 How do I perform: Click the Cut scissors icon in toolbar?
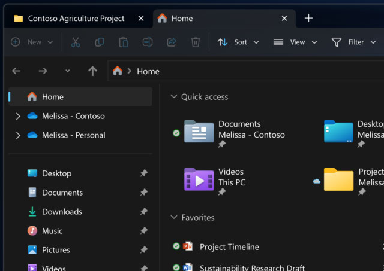pyautogui.click(x=76, y=42)
